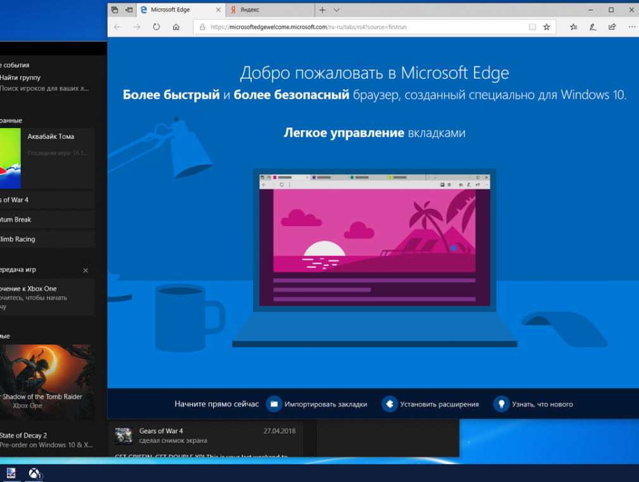Click the Edge back navigation arrow
639x482 pixels.
(x=118, y=27)
